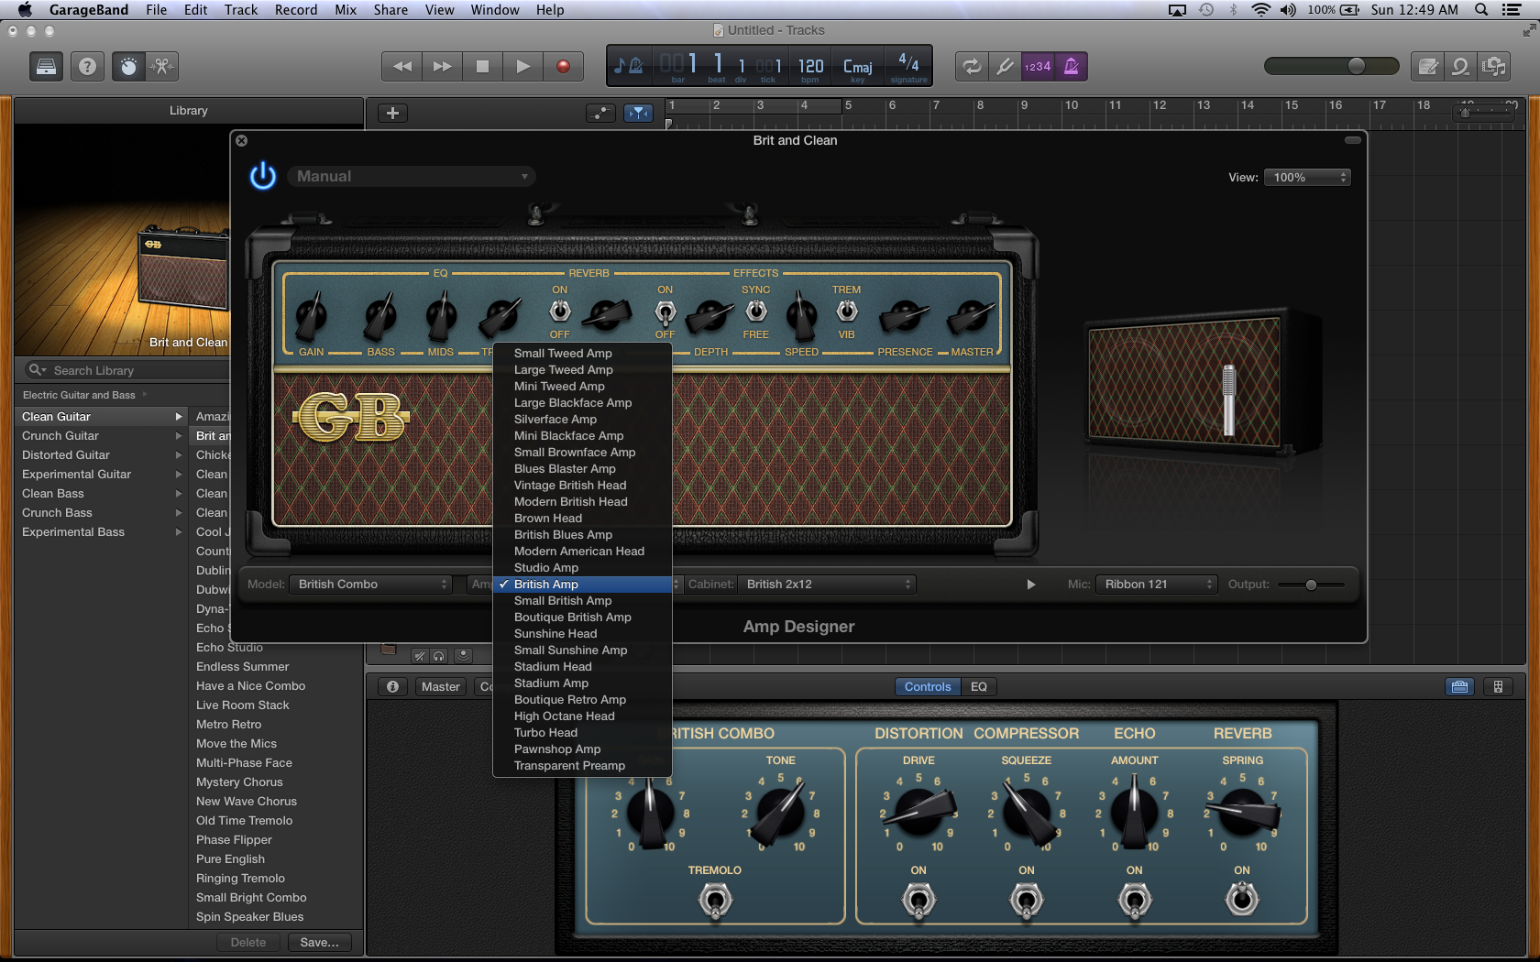Toggle Smart Controls knob button
The image size is (1540, 962).
click(128, 66)
